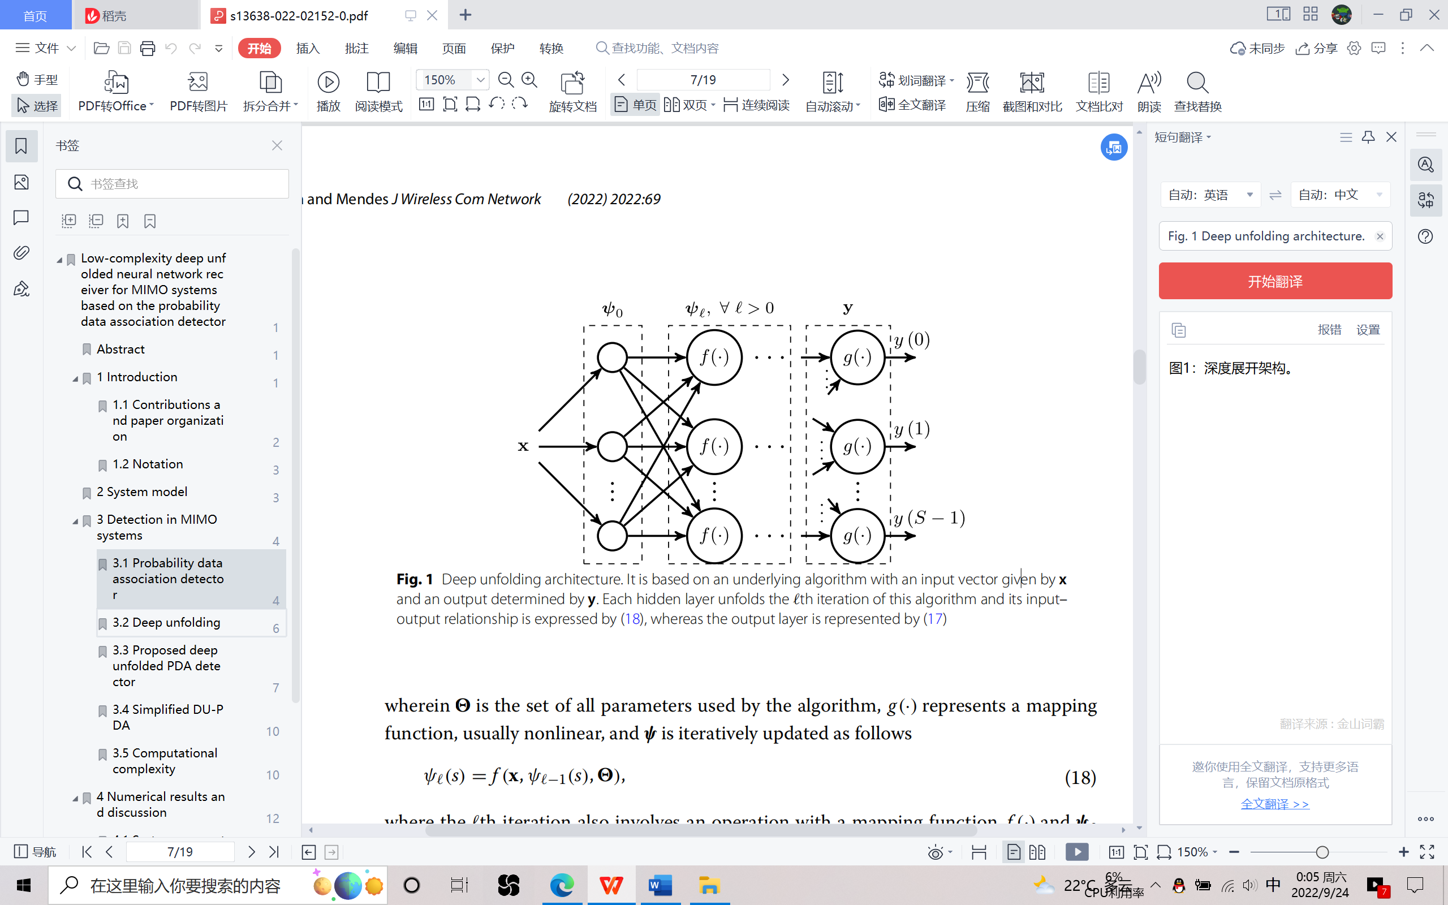
Task: Collapse the 1 Introduction bookmark
Action: (x=75, y=378)
